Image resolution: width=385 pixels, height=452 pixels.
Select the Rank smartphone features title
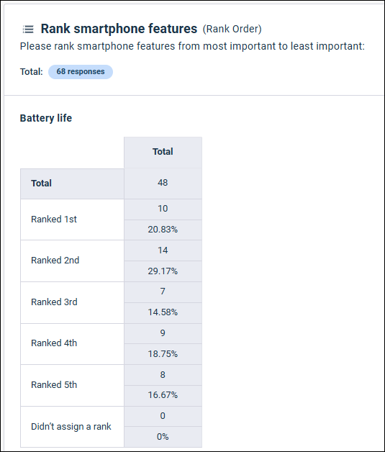coord(119,29)
